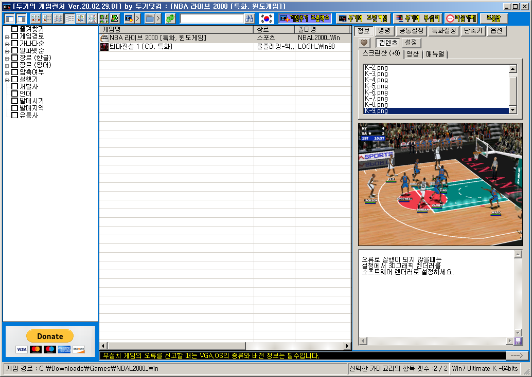Switch to the 옵션 tab
This screenshot has height=377, width=532.
point(496,31)
